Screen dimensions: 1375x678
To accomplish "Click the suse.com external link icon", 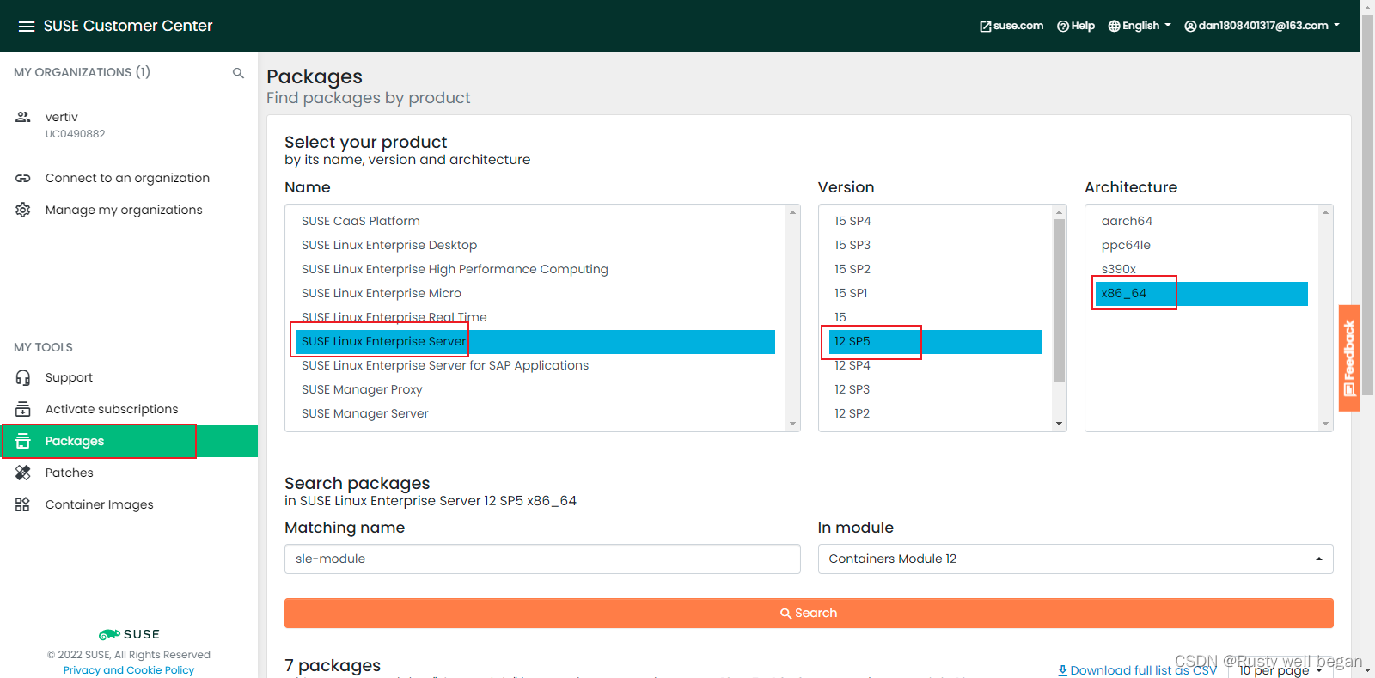I will [x=986, y=27].
